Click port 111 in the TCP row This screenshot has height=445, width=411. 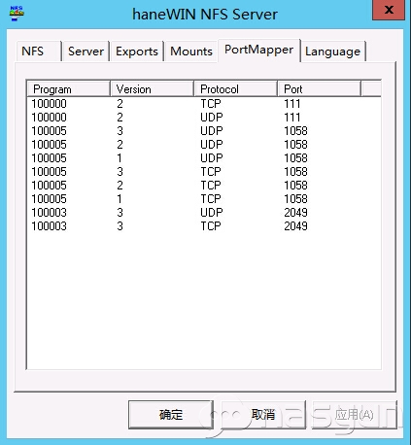(x=292, y=104)
